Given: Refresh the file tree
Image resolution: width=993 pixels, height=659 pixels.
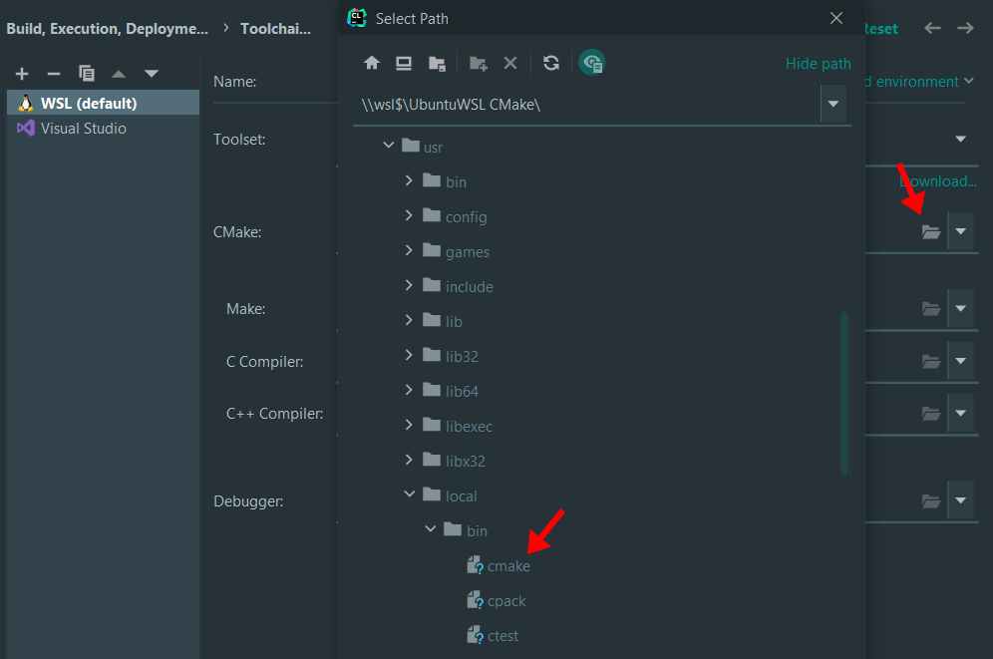Looking at the screenshot, I should coord(551,63).
